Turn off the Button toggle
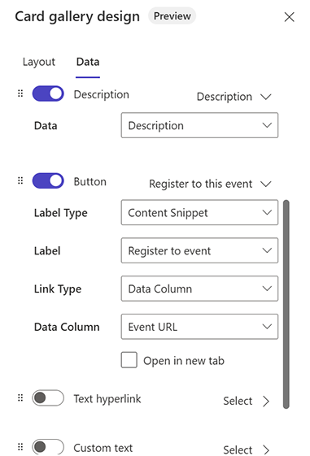 [x=48, y=180]
